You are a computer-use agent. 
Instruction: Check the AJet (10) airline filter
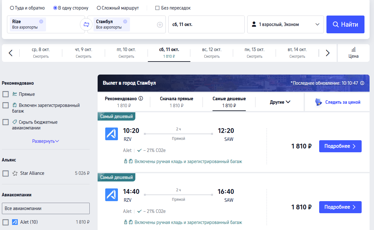[x=5, y=222]
